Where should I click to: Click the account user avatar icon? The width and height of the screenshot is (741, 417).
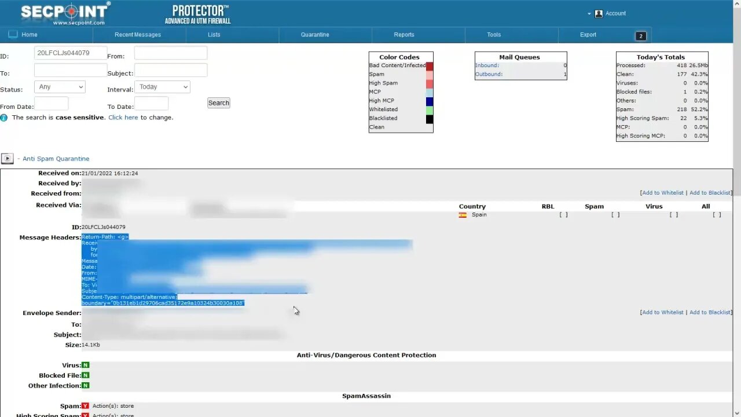point(599,13)
